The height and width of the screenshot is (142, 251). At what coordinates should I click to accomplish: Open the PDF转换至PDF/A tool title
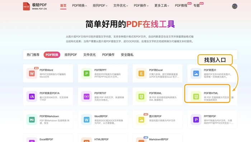[x=49, y=93]
